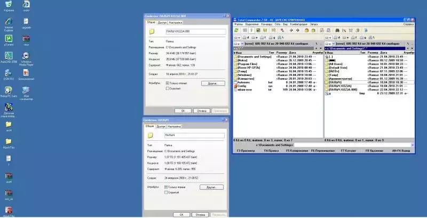This screenshot has height=218, width=427.
Task: Click the Notepad icon at the toolbar end
Action: [x=366, y=30]
